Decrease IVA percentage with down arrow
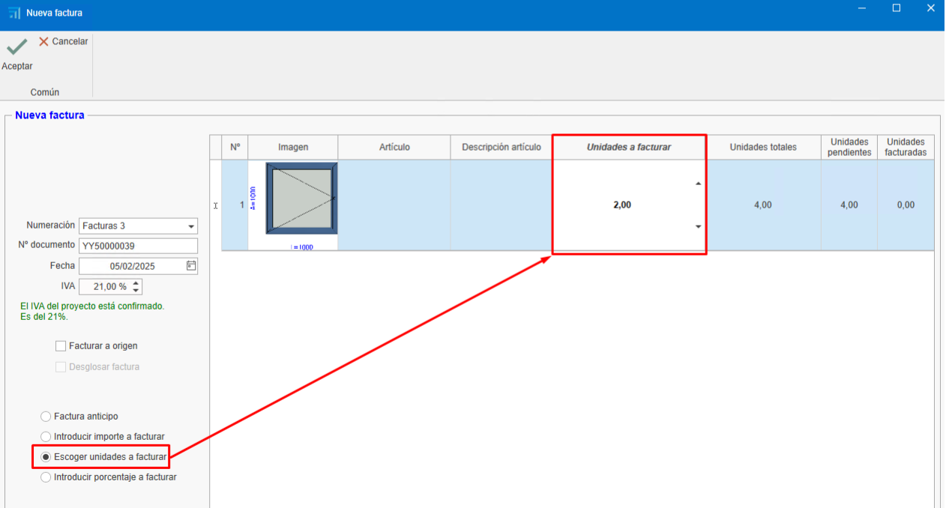This screenshot has width=946, height=508. (x=136, y=290)
